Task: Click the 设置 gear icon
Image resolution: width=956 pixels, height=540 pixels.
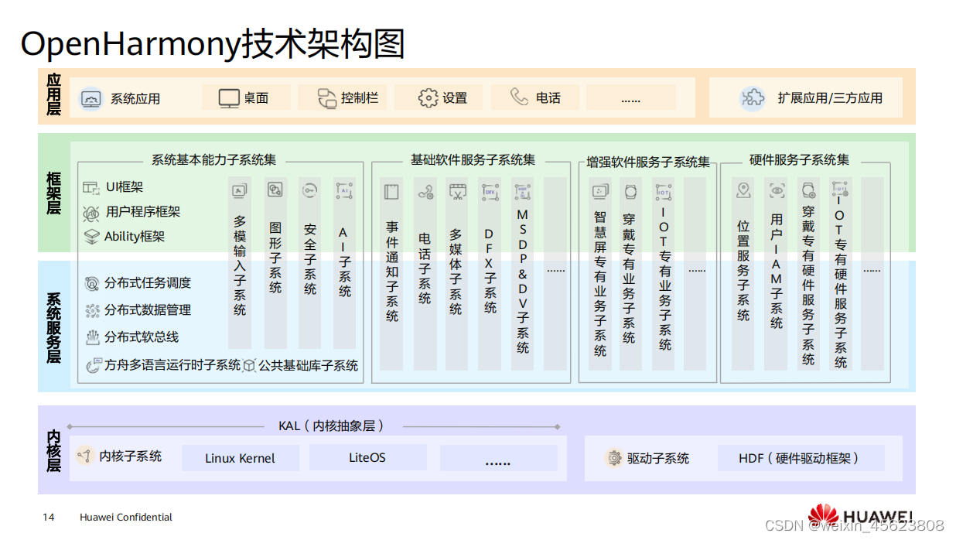Action: click(x=427, y=97)
